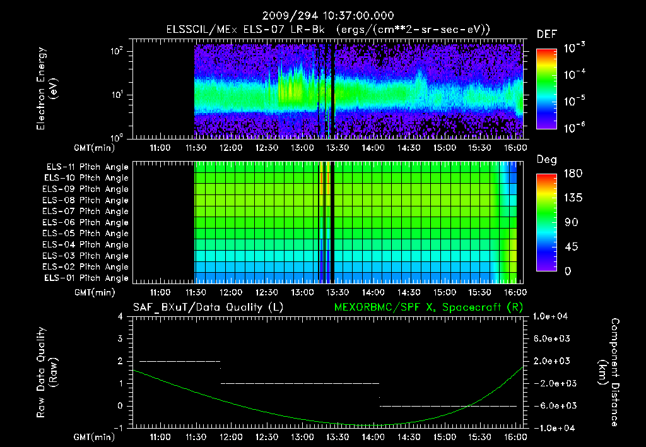
Task: Select the ELS-11 Pitch Angle label
Action: [87, 167]
